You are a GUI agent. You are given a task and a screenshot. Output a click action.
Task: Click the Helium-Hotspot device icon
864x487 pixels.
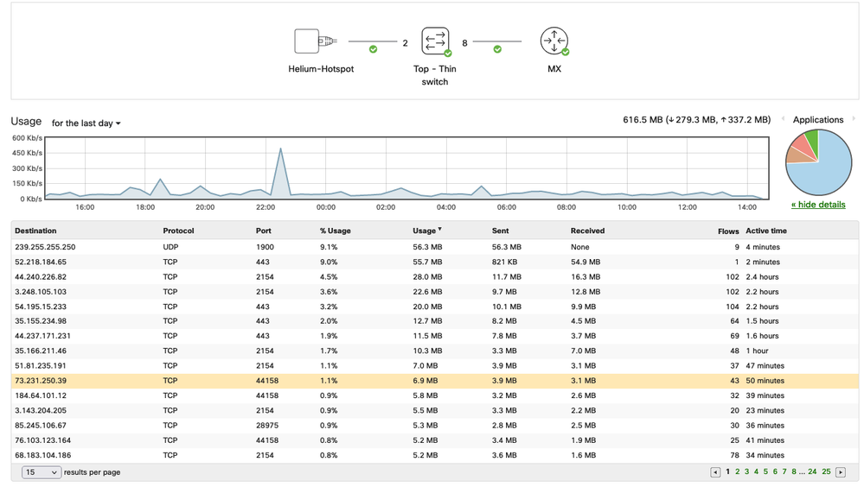coord(315,41)
